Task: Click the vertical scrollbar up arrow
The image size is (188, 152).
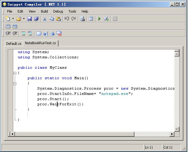Action: click(177, 54)
